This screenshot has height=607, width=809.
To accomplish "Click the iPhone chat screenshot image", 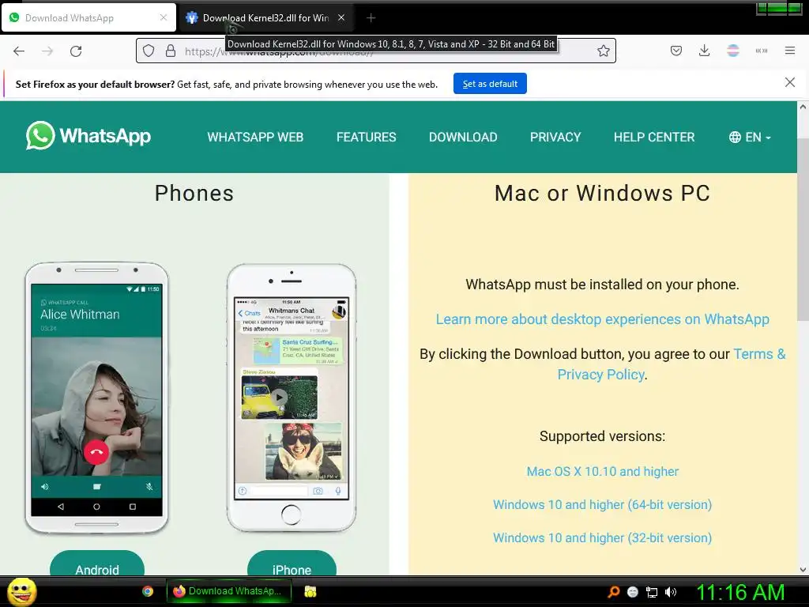I will 292,398.
